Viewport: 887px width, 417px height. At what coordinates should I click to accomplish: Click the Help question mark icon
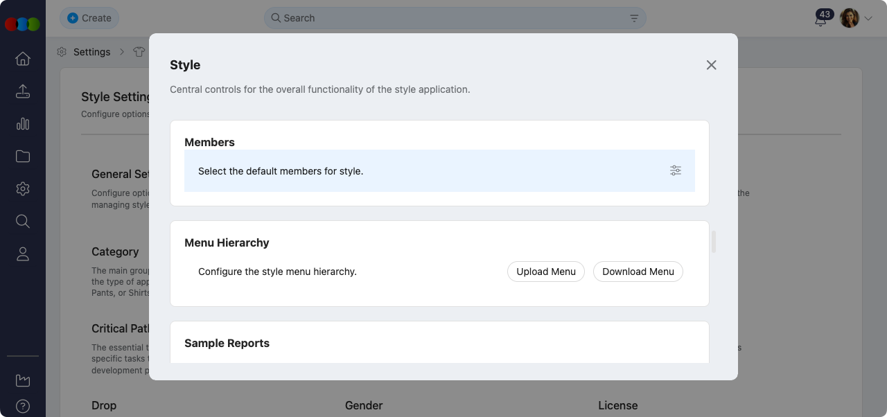coord(23,406)
